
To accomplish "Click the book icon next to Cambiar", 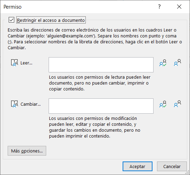I will 15,104.
